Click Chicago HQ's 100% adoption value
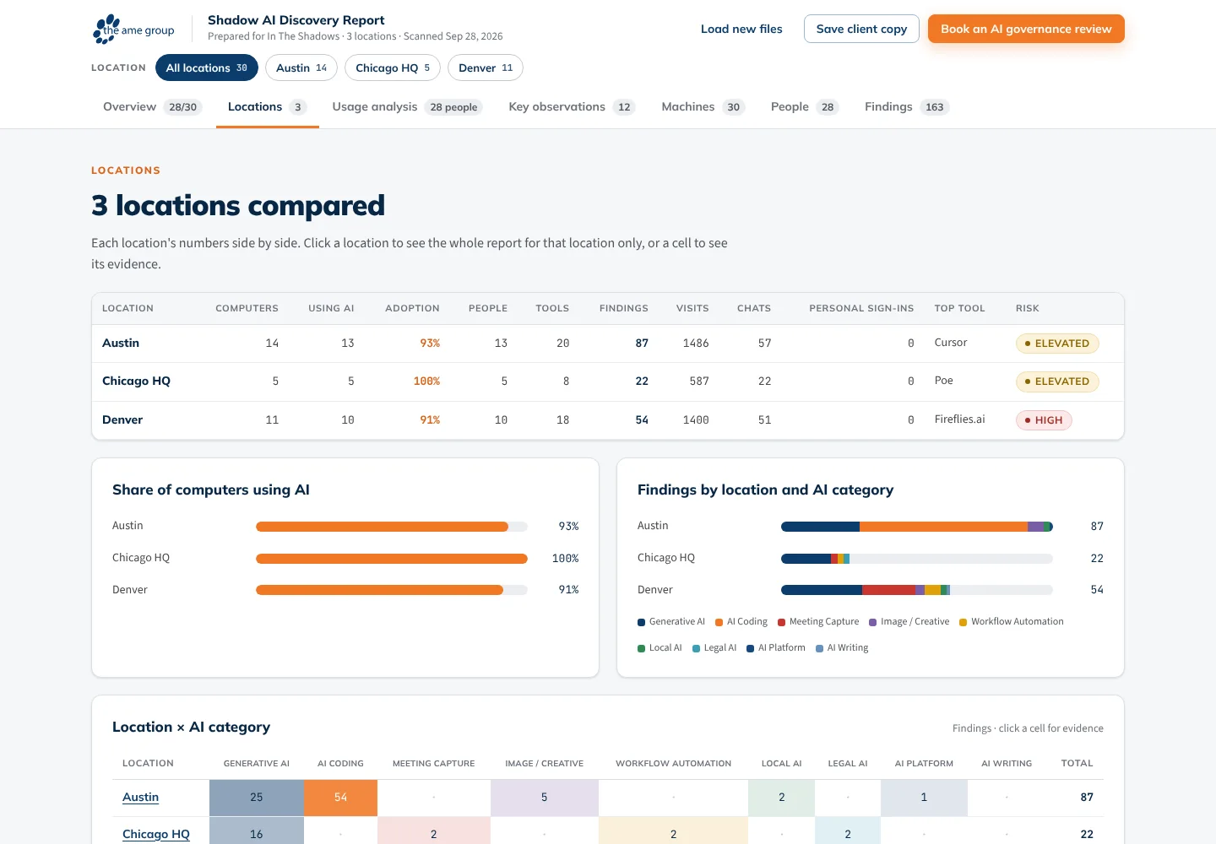The width and height of the screenshot is (1216, 844). click(x=426, y=381)
